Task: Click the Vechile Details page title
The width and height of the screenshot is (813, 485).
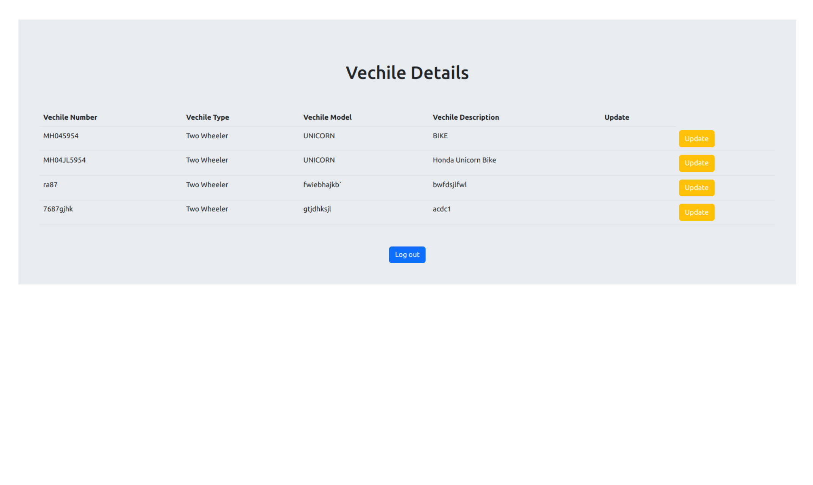Action: [407, 72]
